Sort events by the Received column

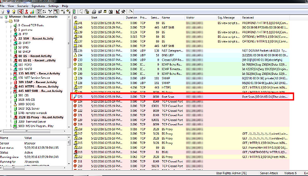265,18
